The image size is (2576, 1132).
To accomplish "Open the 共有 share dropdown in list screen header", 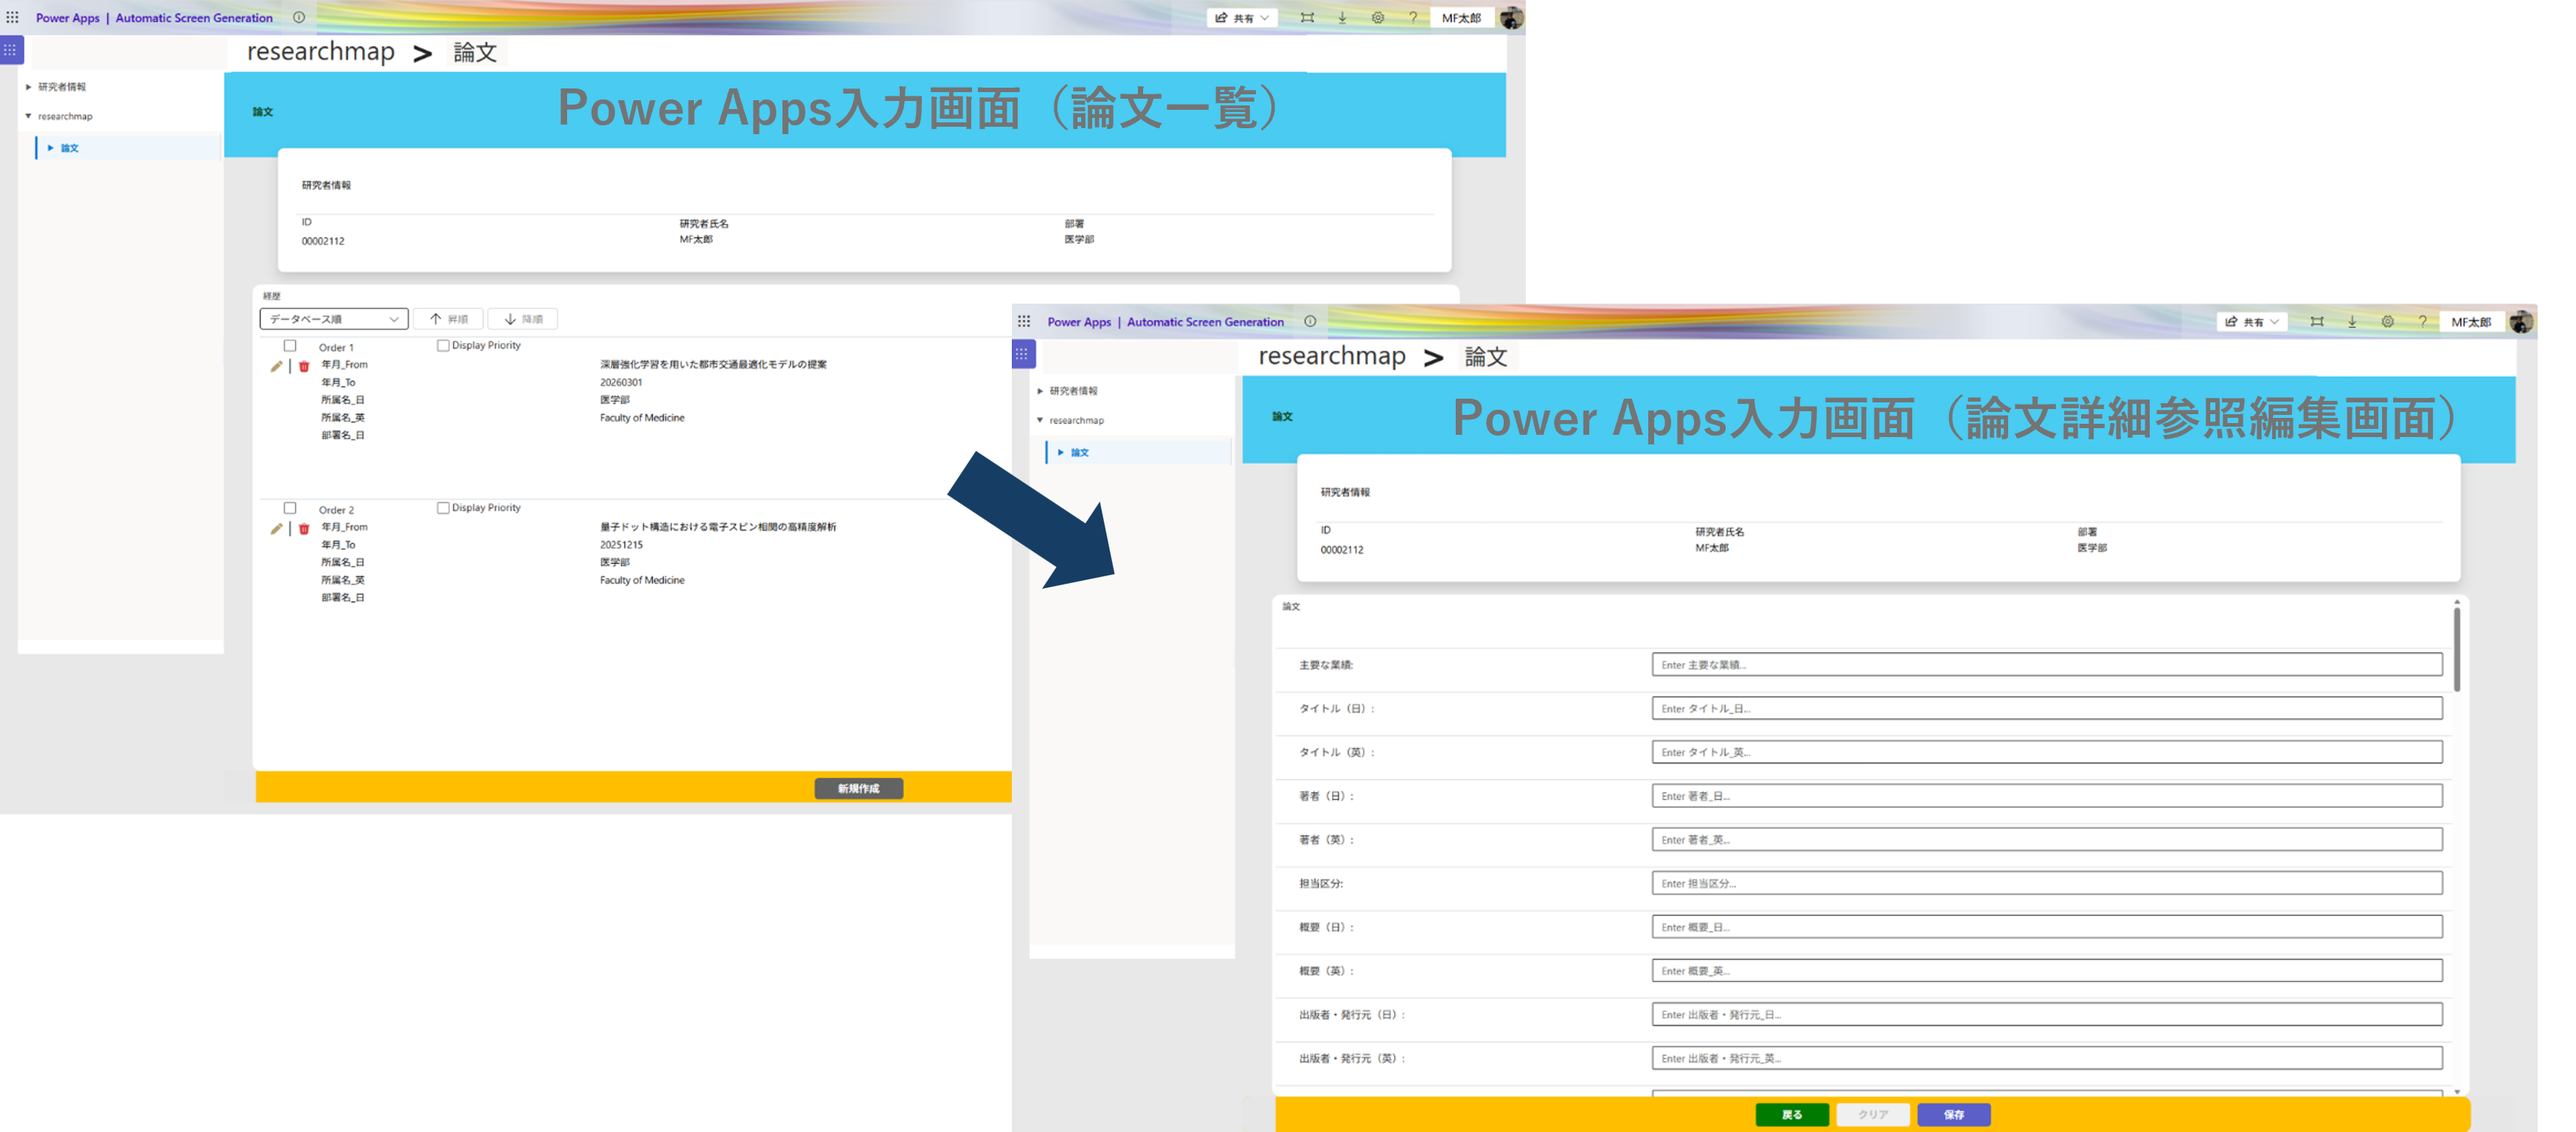I will (x=1242, y=18).
